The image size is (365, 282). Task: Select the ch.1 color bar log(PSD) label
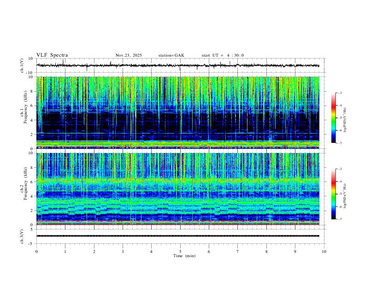click(345, 120)
